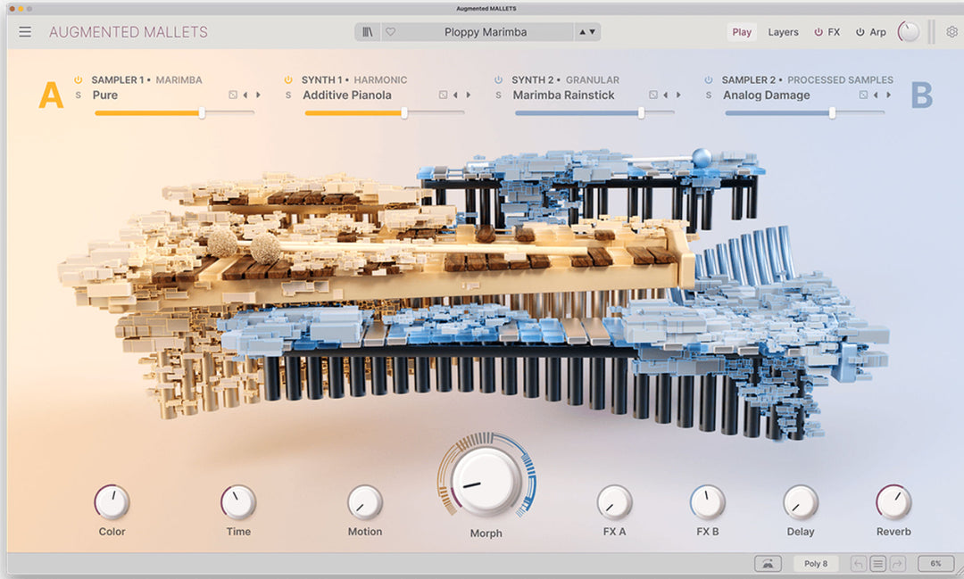
Task: Solo Synth 2 with its S button
Action: coord(499,95)
